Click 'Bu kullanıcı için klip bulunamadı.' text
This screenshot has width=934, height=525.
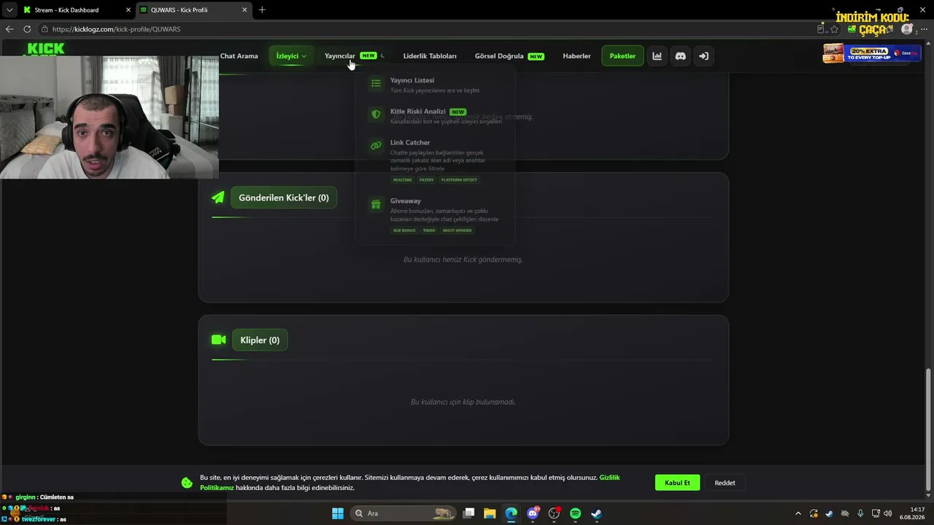[463, 402]
